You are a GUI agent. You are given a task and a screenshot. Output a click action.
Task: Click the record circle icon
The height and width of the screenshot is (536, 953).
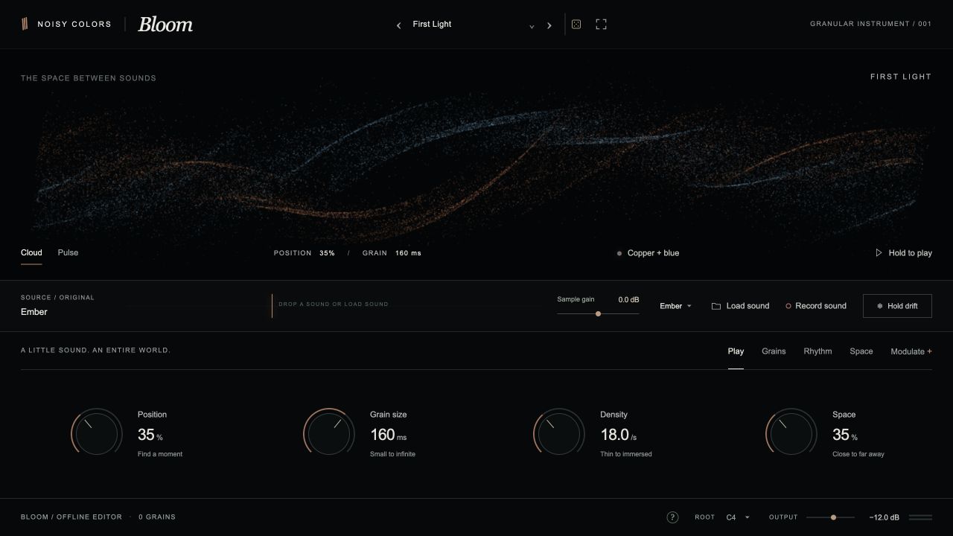tap(788, 306)
